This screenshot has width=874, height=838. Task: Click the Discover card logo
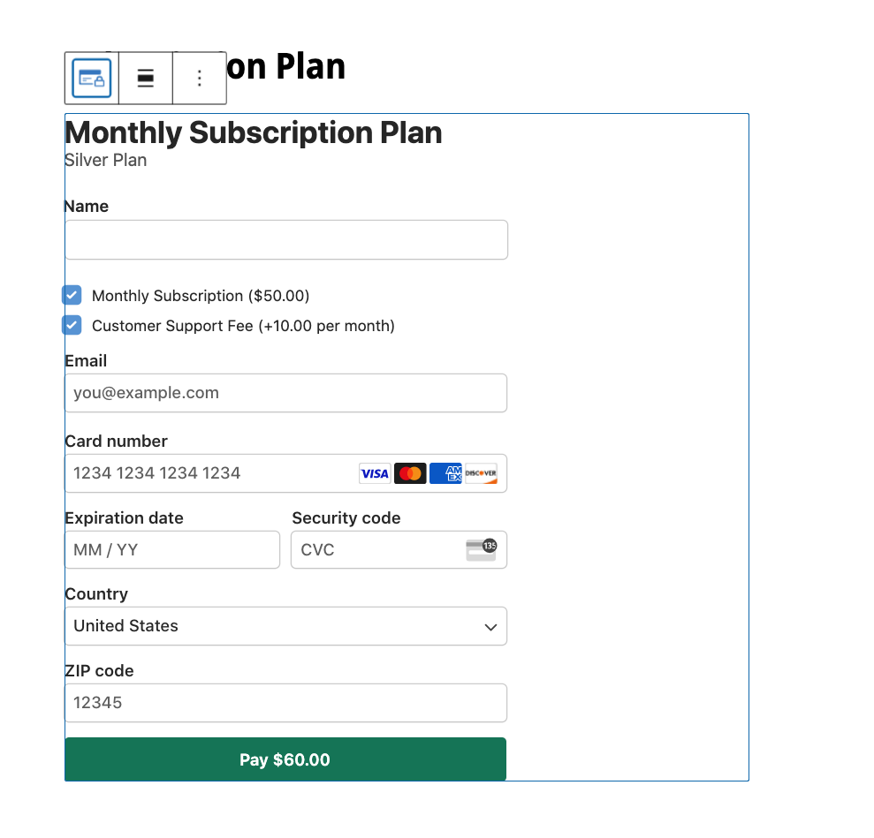(481, 473)
